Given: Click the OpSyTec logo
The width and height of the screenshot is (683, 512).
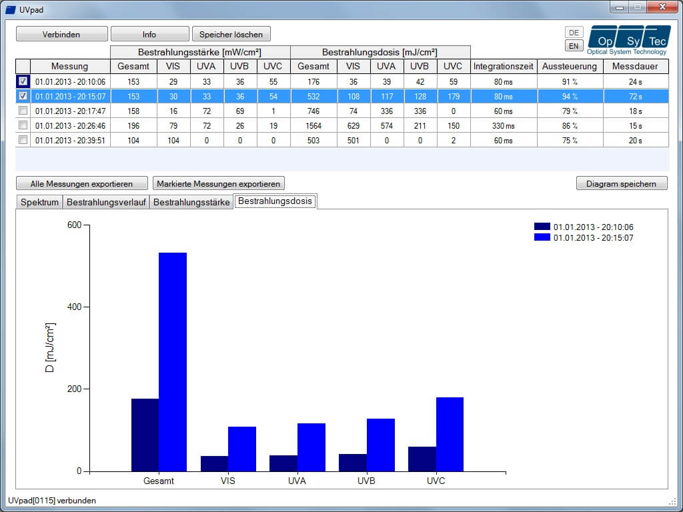Looking at the screenshot, I should pyautogui.click(x=628, y=40).
